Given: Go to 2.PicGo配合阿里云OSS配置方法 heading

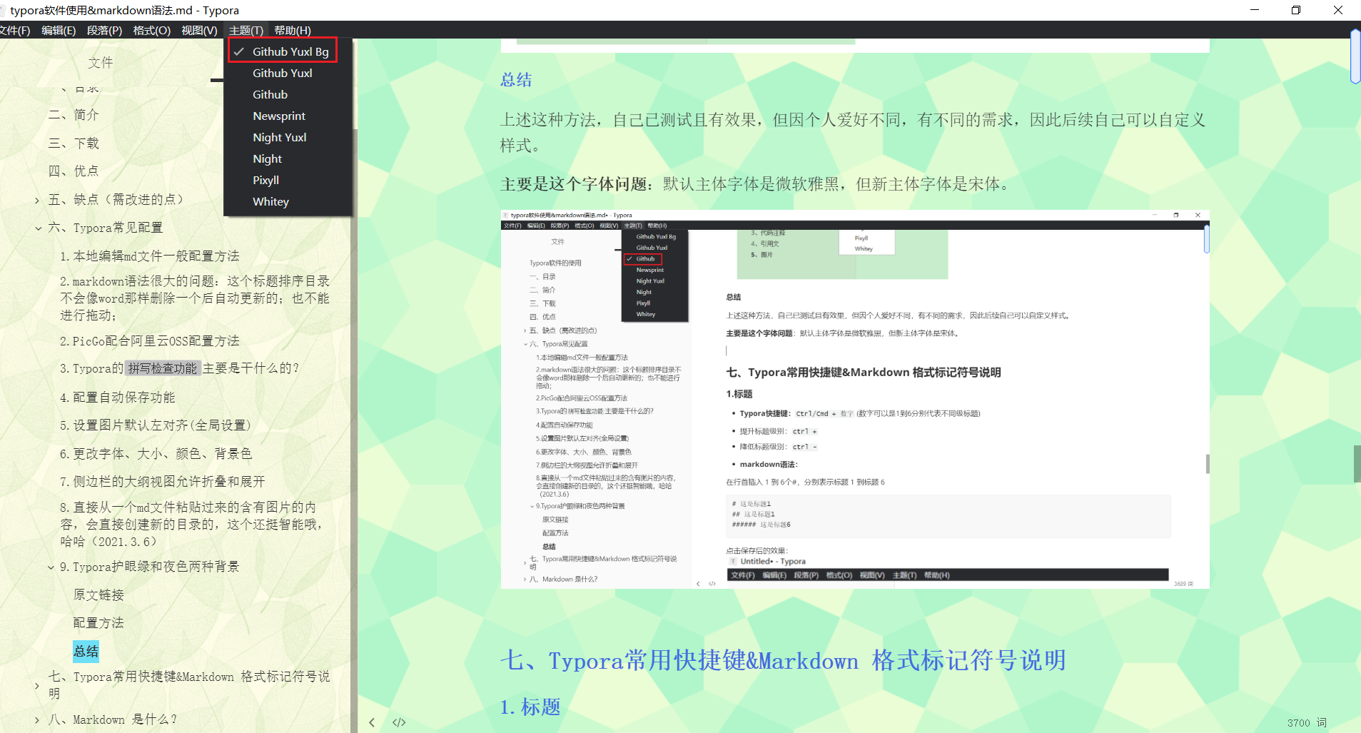Looking at the screenshot, I should pyautogui.click(x=150, y=341).
